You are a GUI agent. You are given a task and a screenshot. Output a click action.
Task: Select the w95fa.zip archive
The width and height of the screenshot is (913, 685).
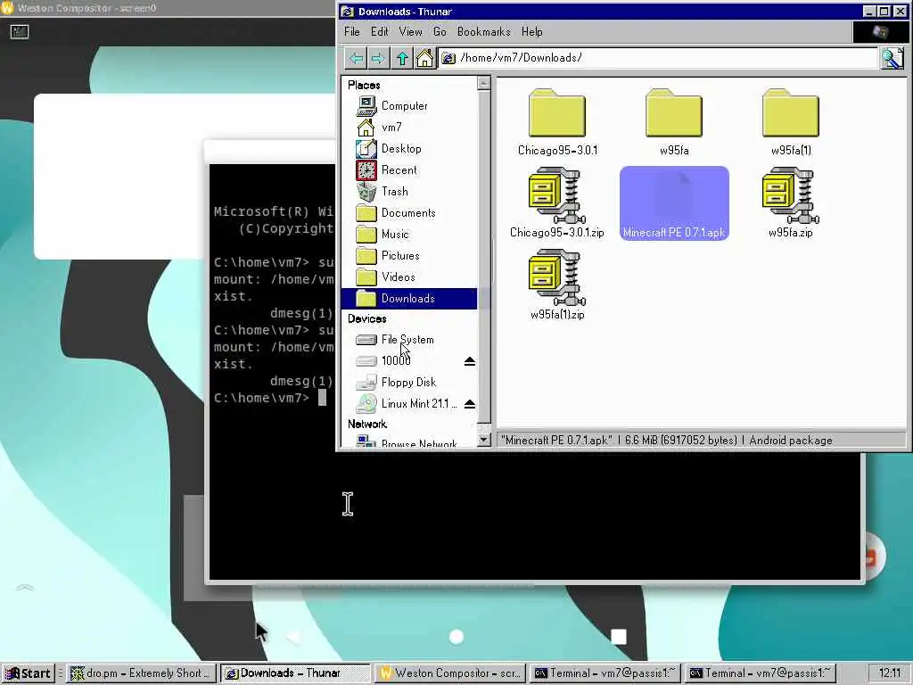pos(791,202)
